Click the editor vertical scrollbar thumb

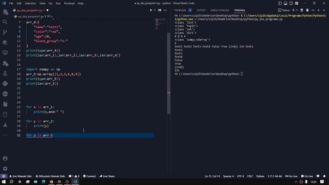pos(169,73)
